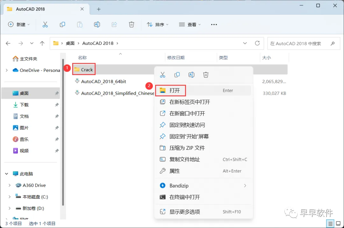Click the Delete icon in the context menu
This screenshot has width=344, height=228.
click(x=206, y=75)
